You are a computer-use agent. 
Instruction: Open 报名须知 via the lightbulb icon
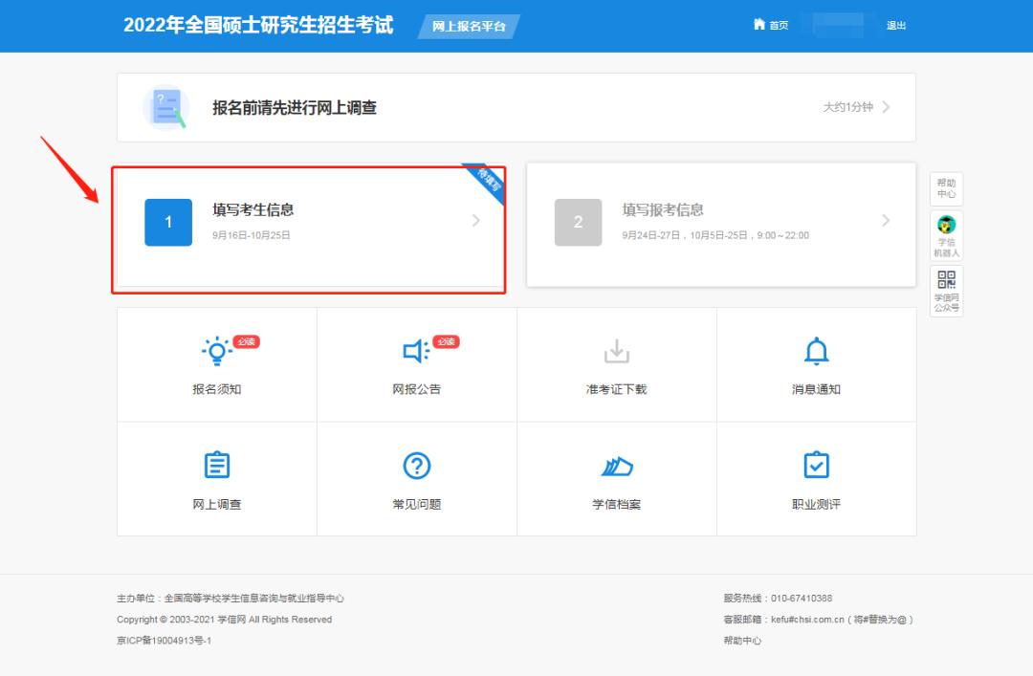216,352
